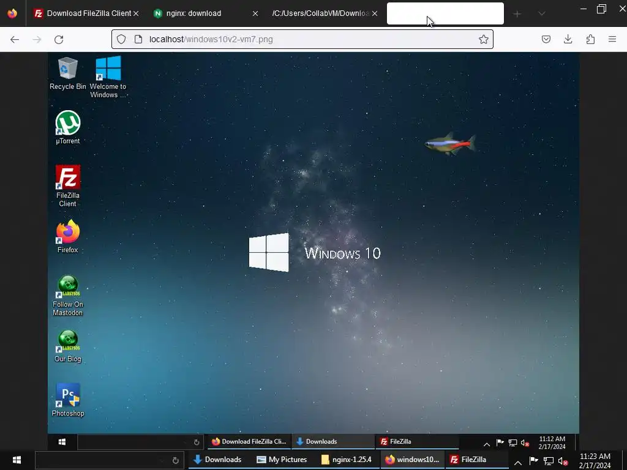Click the neon tetra fish in the picture
627x470 pixels.
(x=450, y=144)
